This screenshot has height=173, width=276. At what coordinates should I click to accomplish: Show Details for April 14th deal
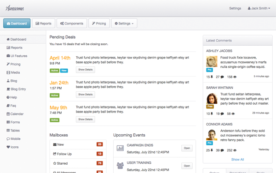[86, 70]
